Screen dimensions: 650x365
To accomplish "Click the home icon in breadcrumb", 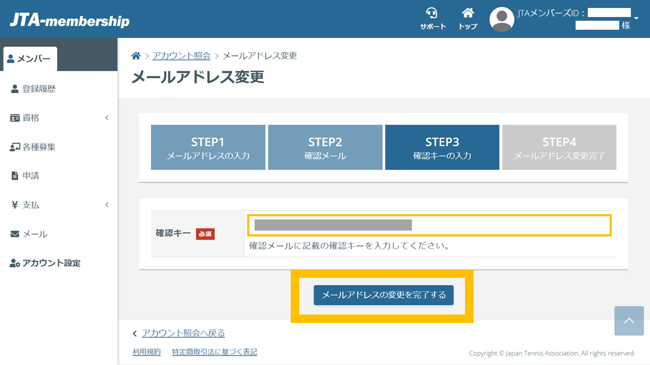I will pyautogui.click(x=136, y=56).
